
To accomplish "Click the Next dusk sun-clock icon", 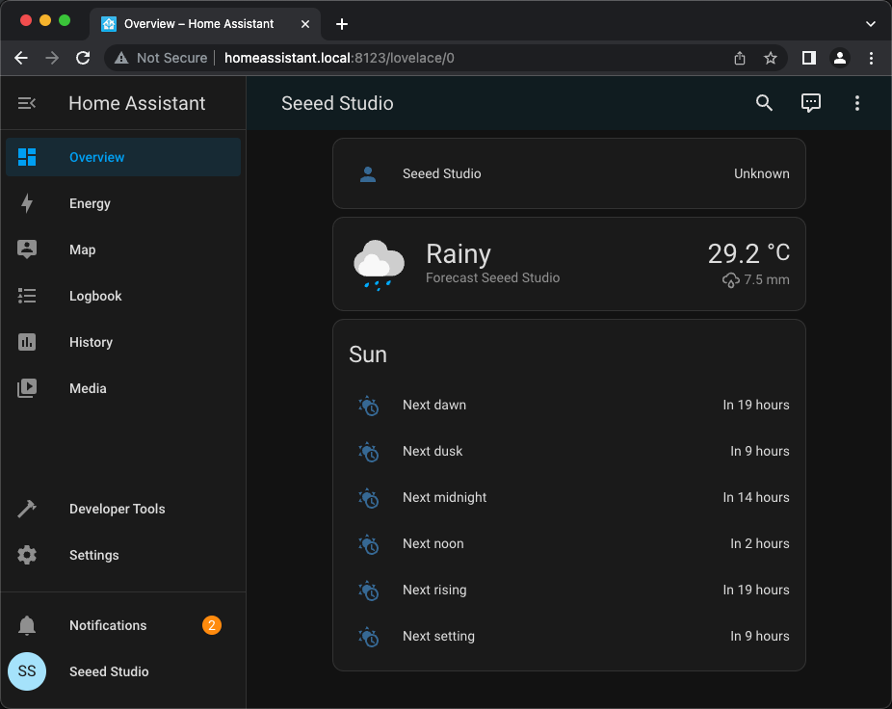I will tap(369, 451).
